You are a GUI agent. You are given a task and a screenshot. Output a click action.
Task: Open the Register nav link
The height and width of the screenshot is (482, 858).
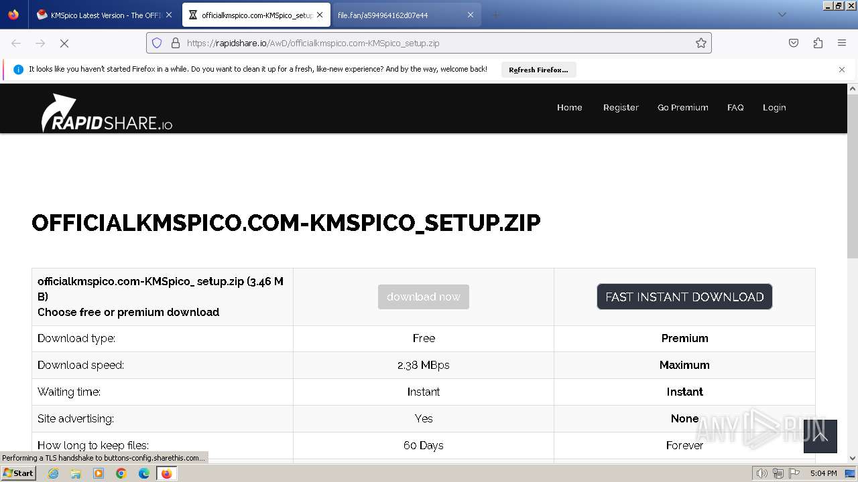pyautogui.click(x=621, y=107)
